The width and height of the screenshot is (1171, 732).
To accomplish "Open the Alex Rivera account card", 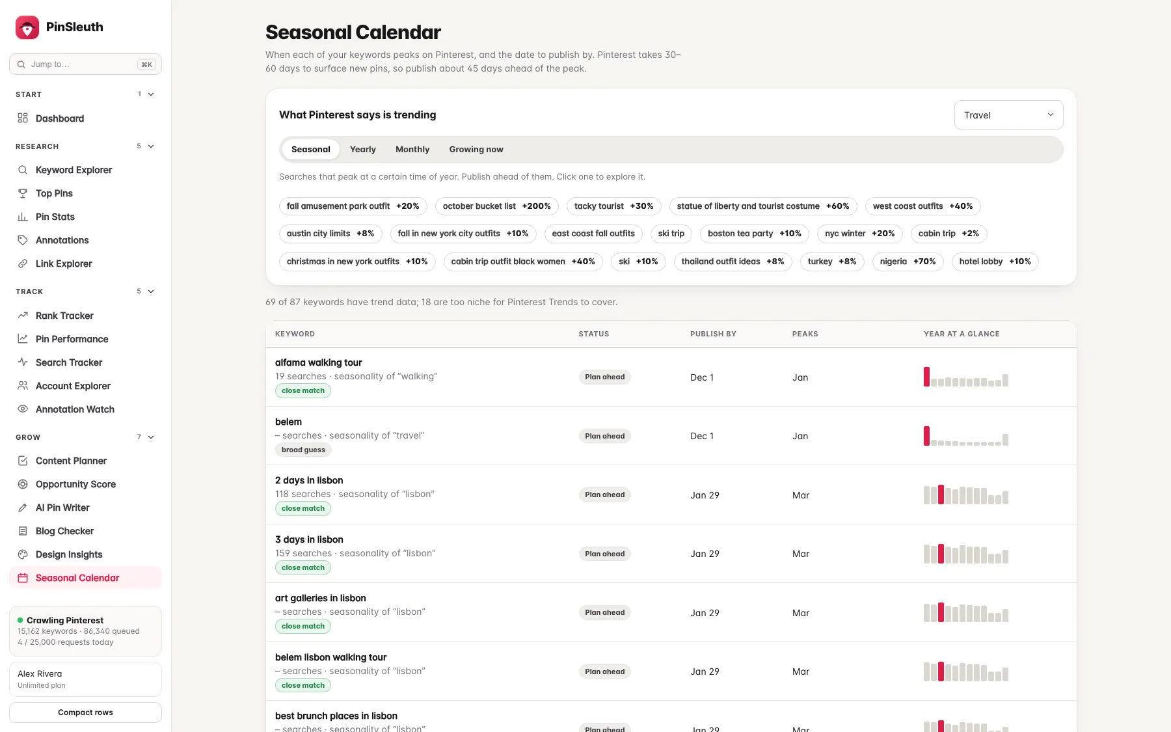I will pyautogui.click(x=85, y=679).
